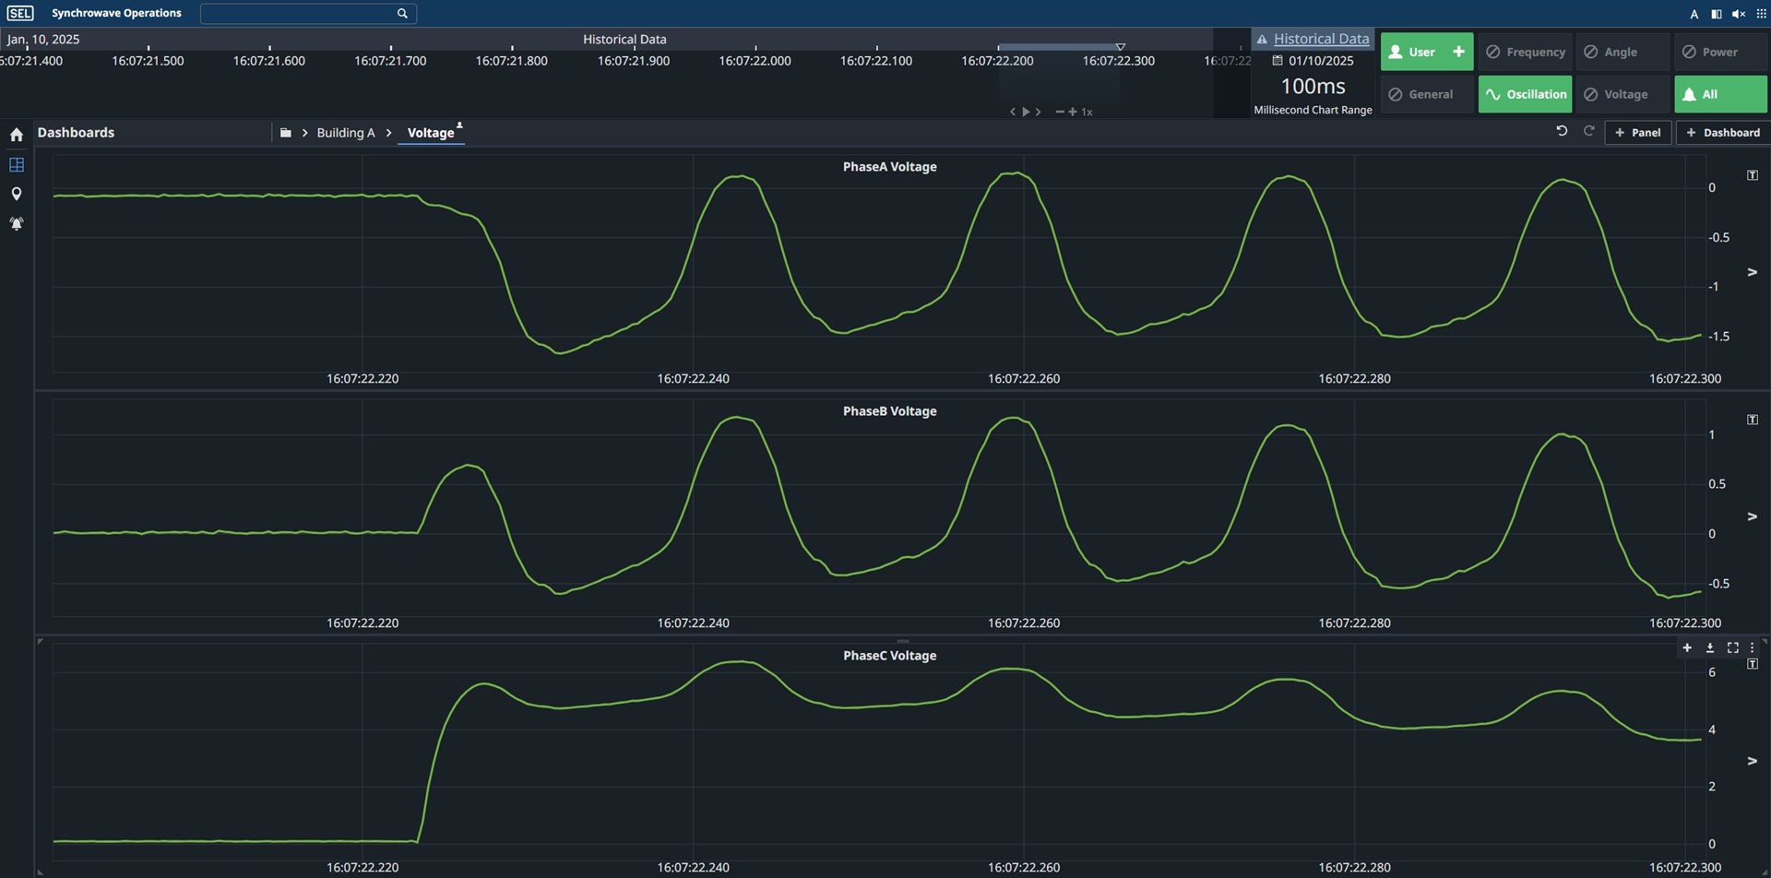Add a new Panel
The image size is (1771, 878).
coord(1637,133)
